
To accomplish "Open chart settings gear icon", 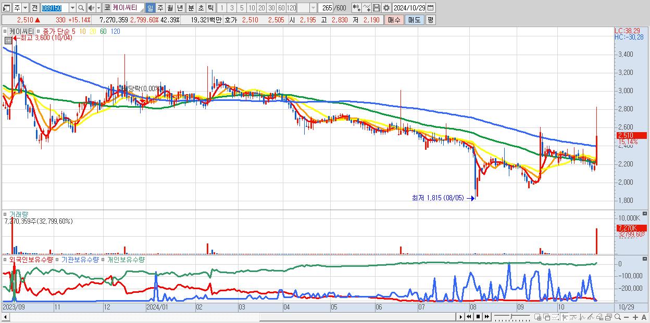I will coord(386,8).
